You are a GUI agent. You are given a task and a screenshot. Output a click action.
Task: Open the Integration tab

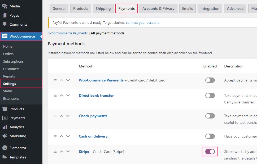(210, 8)
